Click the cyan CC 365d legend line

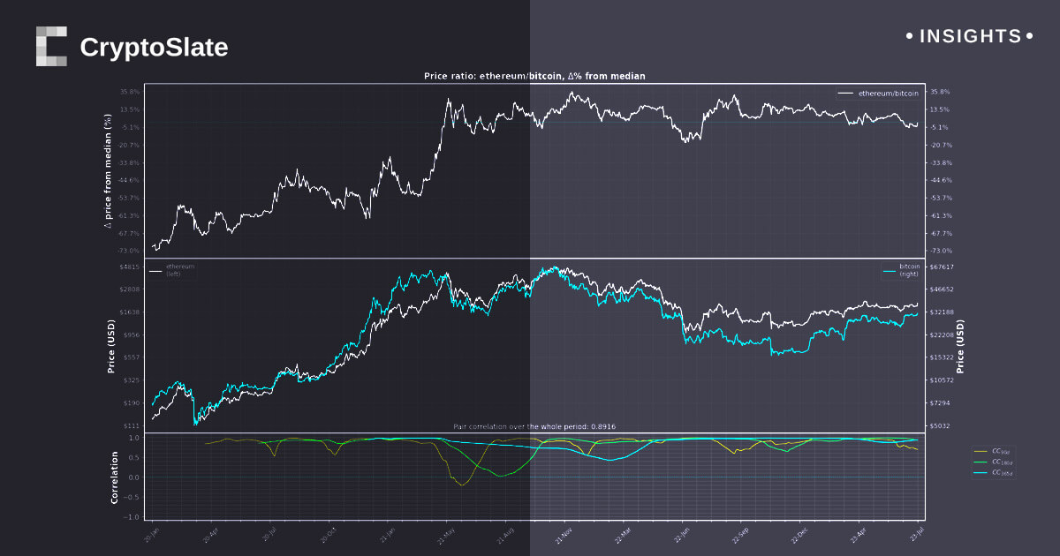tap(980, 474)
